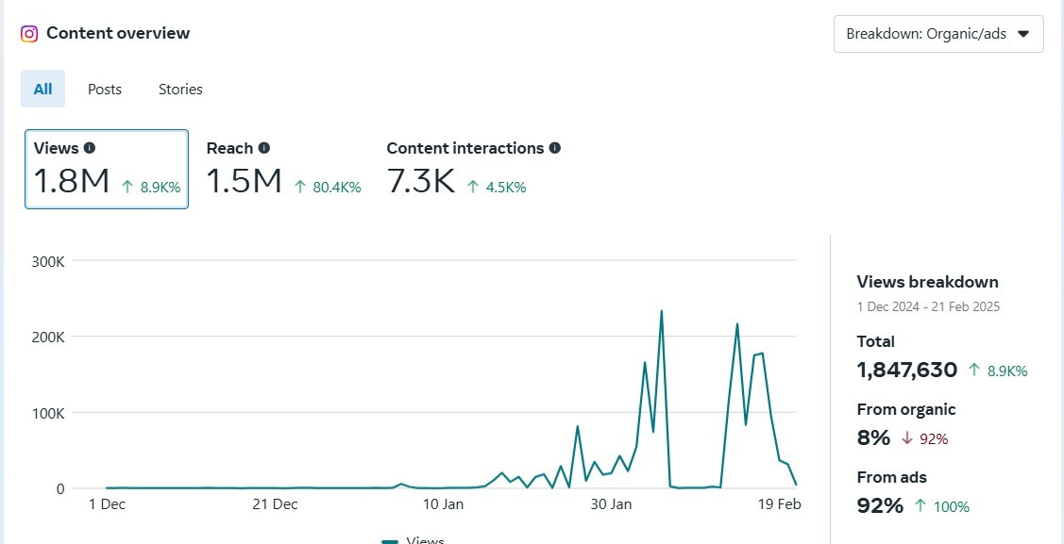Click the 10 Jan axis label

coord(443,504)
